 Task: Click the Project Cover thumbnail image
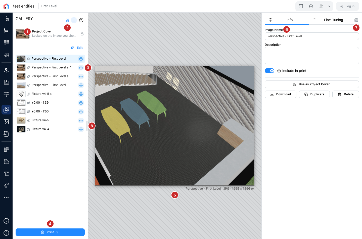coord(23,33)
